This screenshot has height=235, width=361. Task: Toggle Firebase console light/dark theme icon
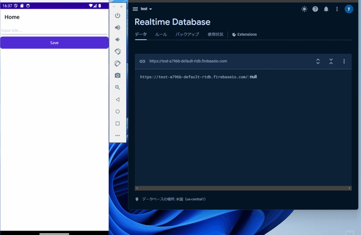[x=304, y=9]
